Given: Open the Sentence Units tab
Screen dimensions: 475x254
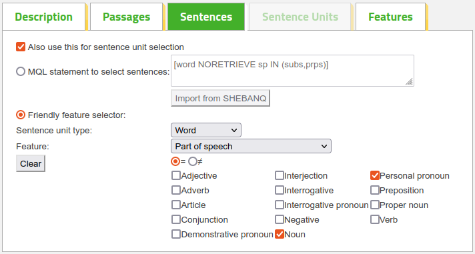Looking at the screenshot, I should point(300,17).
